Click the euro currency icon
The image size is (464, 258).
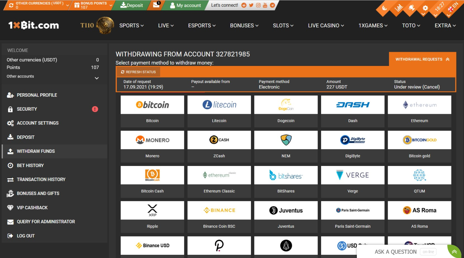[384, 8]
